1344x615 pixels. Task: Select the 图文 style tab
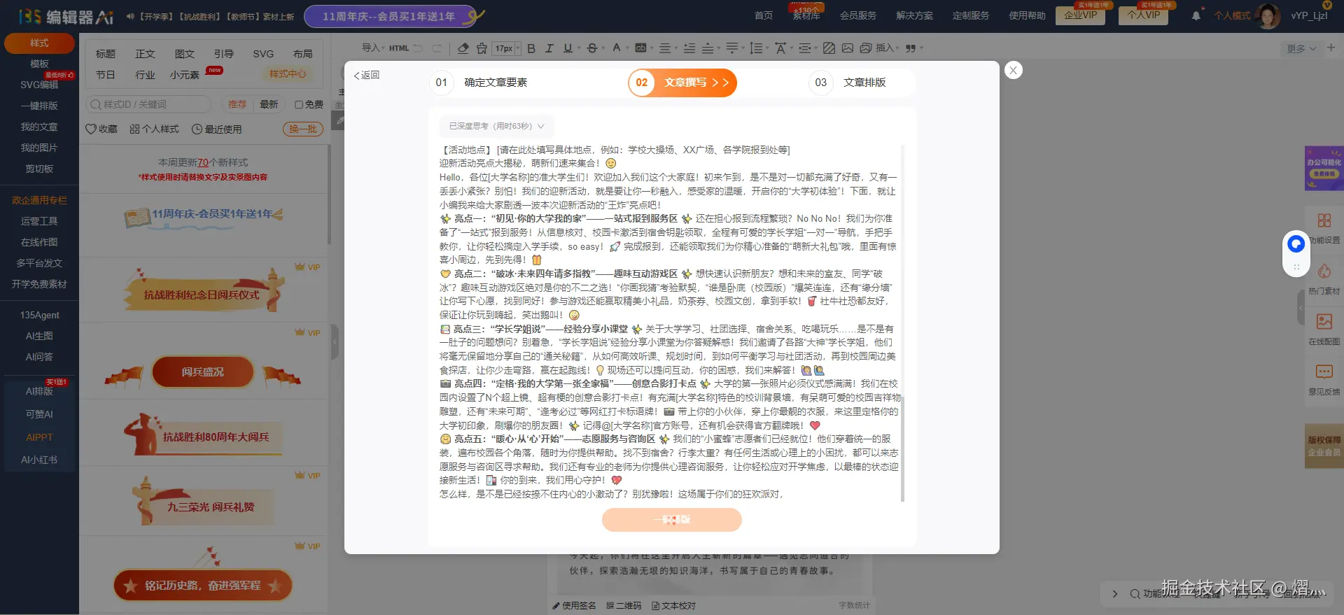tap(185, 54)
